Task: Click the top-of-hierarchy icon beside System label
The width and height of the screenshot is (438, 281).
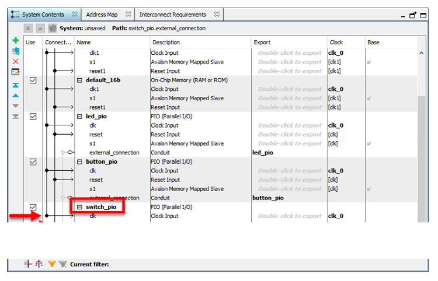Action: tap(28, 28)
